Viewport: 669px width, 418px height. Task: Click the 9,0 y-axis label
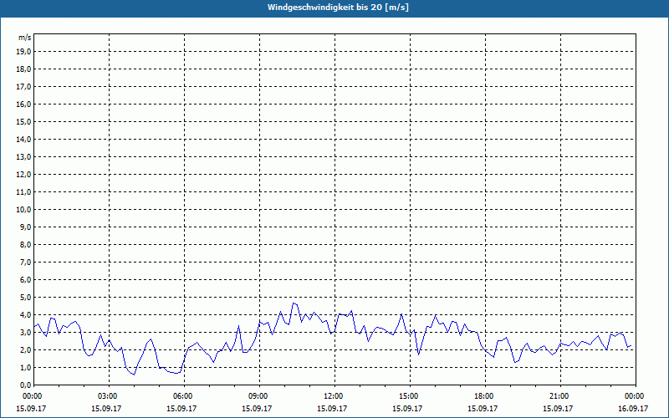(x=25, y=227)
